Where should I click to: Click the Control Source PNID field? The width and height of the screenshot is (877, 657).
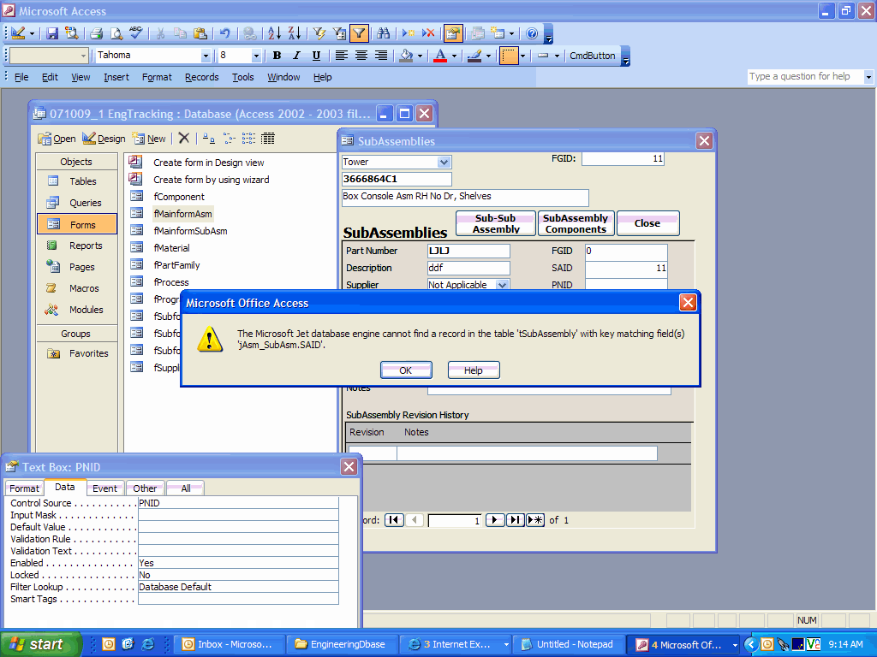click(238, 503)
